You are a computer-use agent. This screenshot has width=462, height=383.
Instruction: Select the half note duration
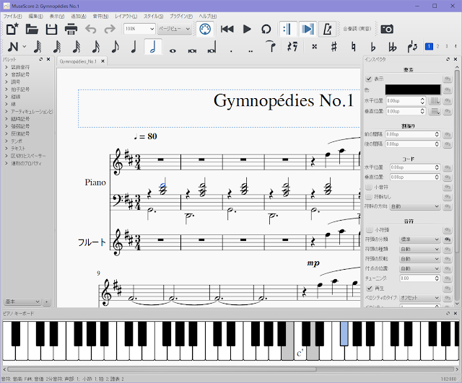pos(153,46)
